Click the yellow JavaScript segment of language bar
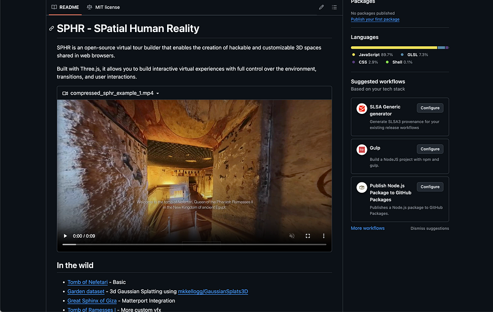493x312 pixels. pos(394,48)
